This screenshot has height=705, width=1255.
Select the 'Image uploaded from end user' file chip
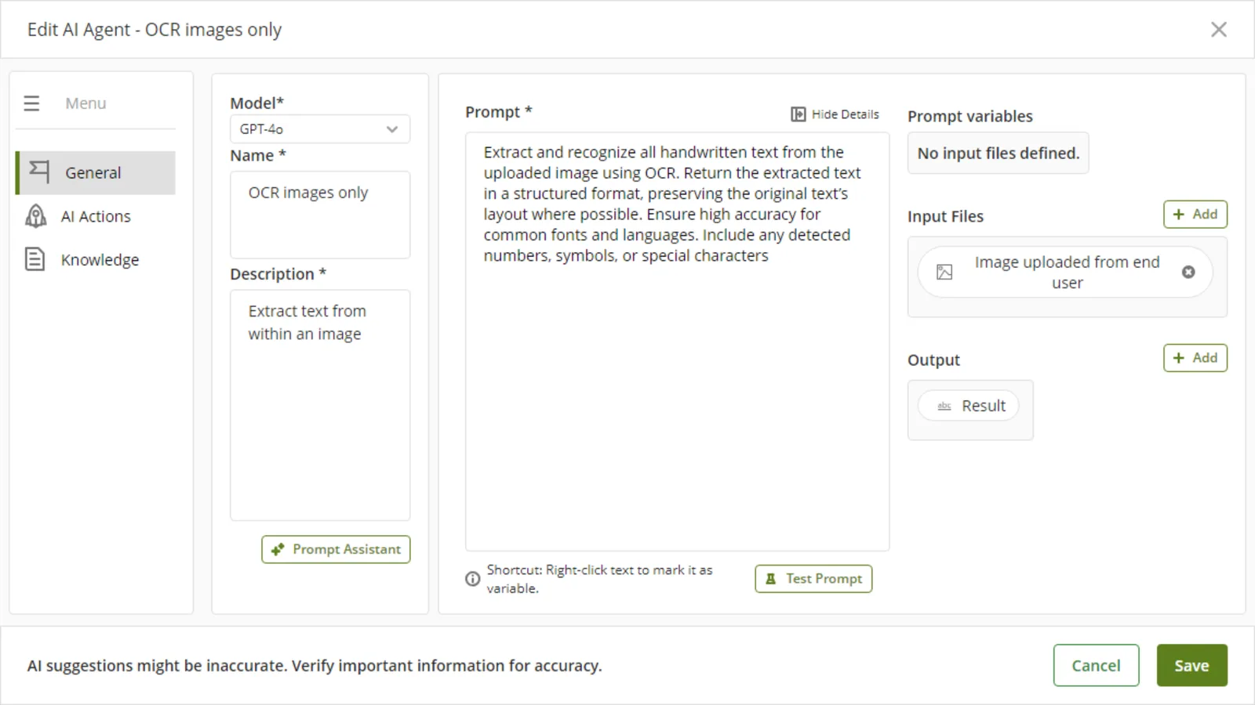[x=1065, y=272]
